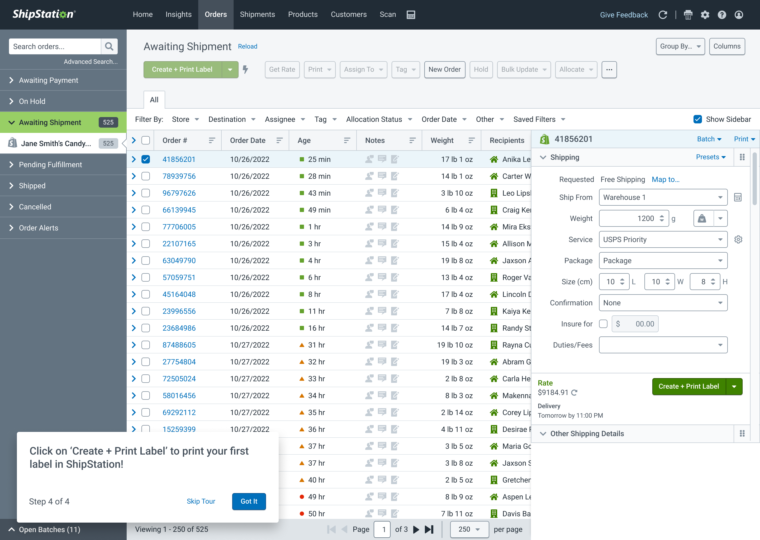Expand the Confirmation dropdown
This screenshot has height=540, width=760.
pos(663,303)
